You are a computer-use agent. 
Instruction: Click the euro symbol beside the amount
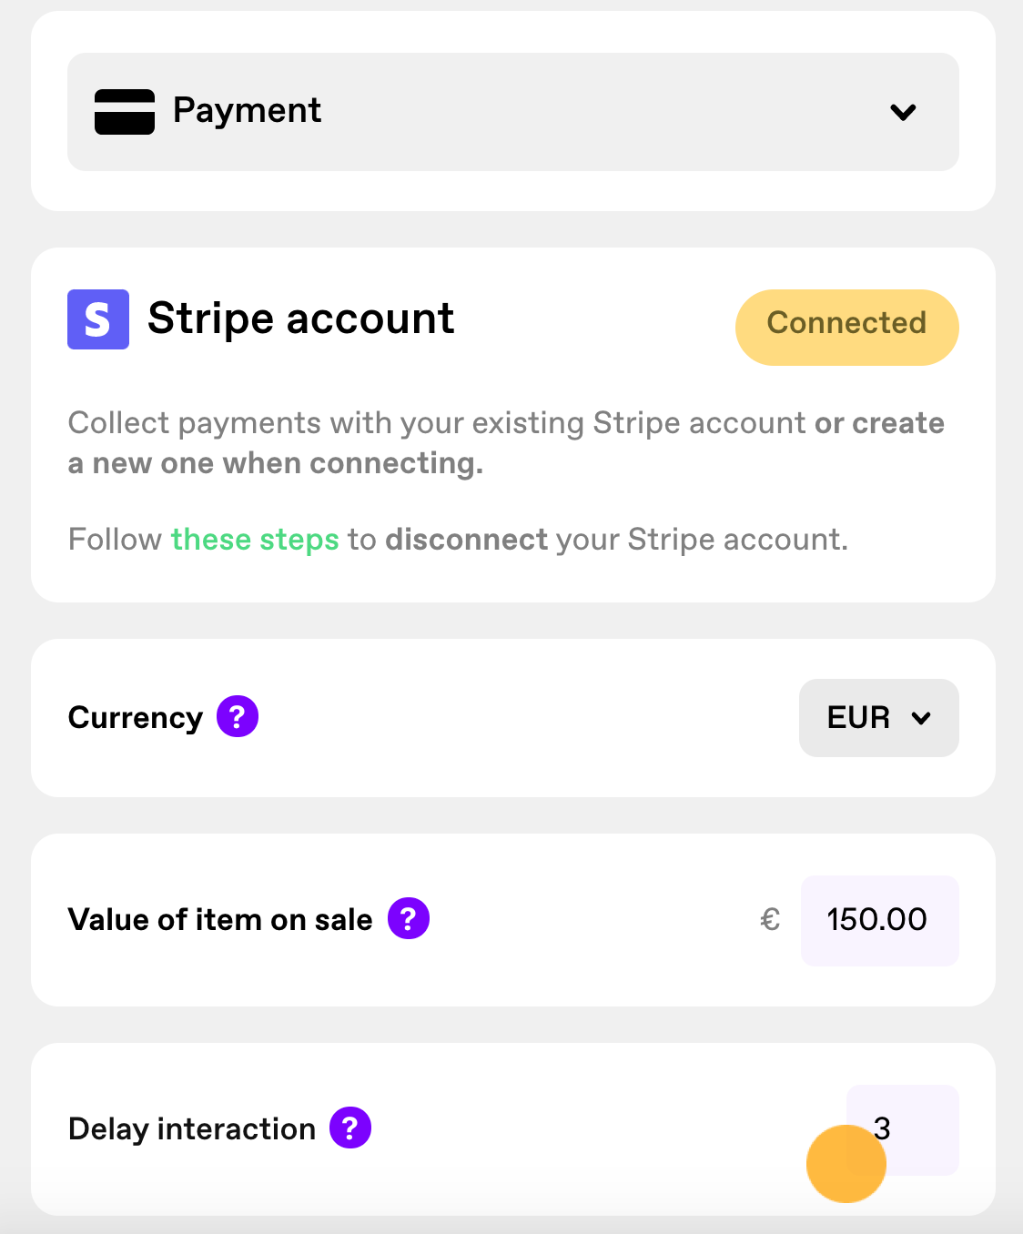(770, 920)
